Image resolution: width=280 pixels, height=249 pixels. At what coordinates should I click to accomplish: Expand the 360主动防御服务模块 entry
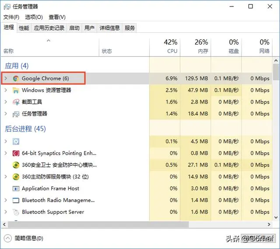click(x=6, y=176)
